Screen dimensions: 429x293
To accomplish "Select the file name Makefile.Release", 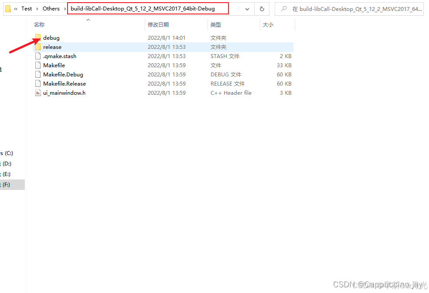I will 65,83.
